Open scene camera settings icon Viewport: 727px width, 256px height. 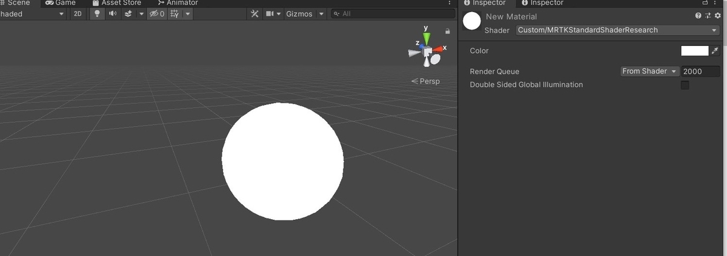click(x=270, y=14)
